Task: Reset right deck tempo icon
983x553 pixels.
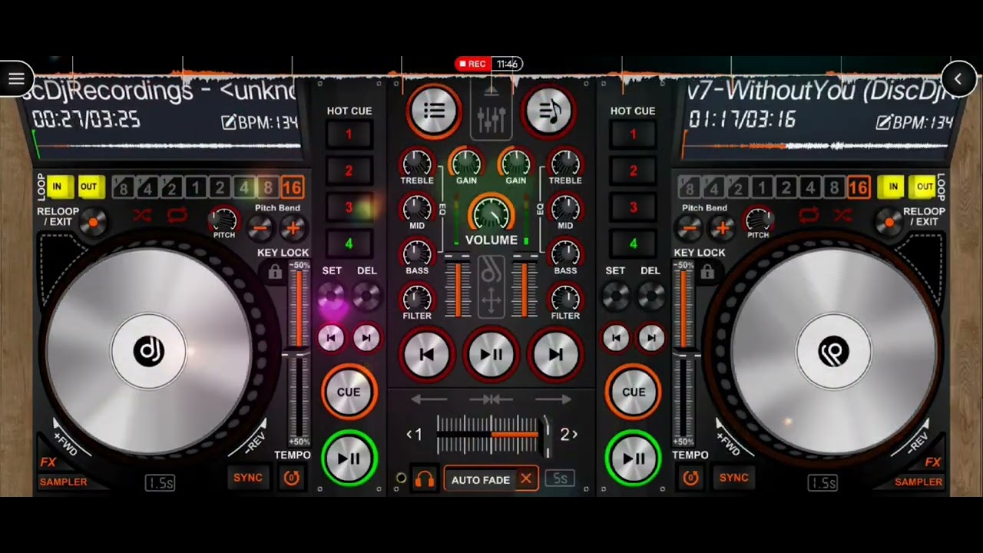Action: click(x=690, y=478)
